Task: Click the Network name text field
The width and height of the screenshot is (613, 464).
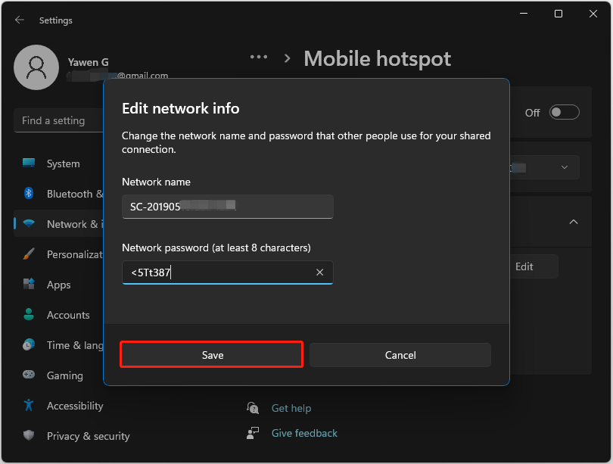Action: click(228, 207)
